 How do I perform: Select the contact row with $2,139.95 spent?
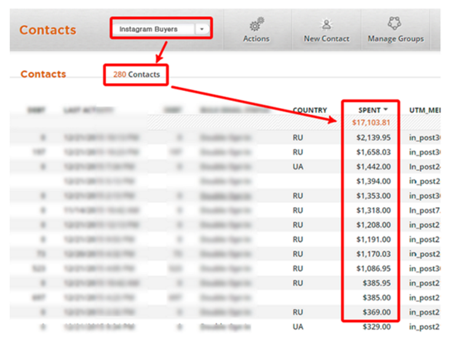pos(372,137)
